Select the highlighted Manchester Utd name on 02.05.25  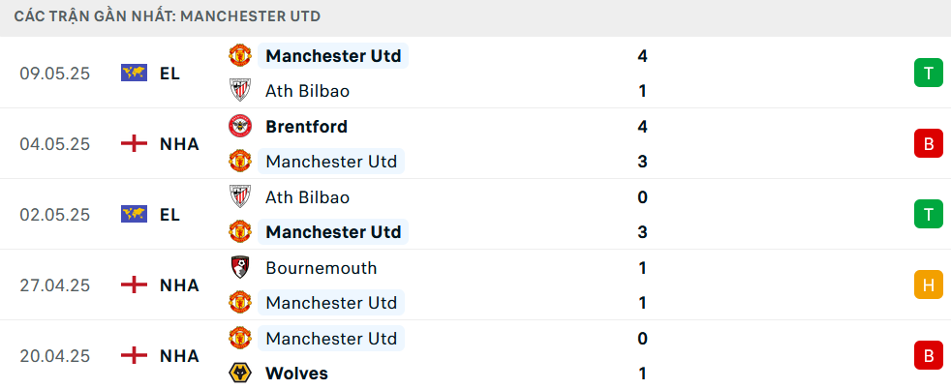pos(333,232)
